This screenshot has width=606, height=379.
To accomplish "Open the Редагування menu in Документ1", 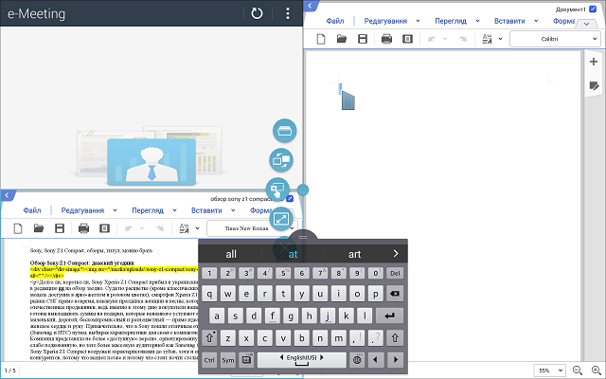I will [385, 21].
